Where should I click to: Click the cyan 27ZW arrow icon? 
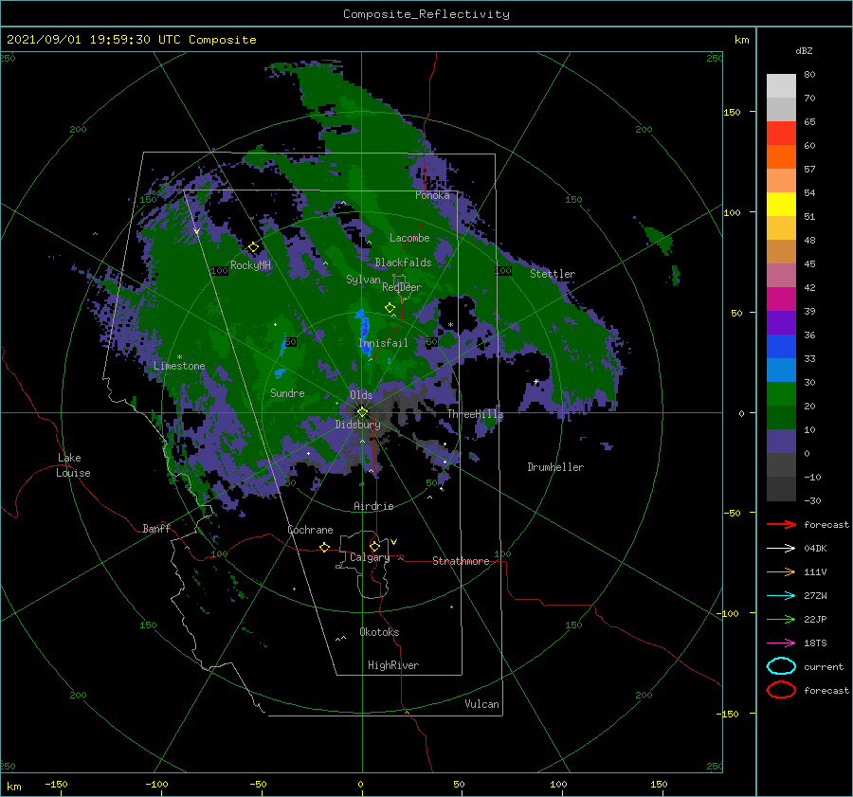coord(781,596)
